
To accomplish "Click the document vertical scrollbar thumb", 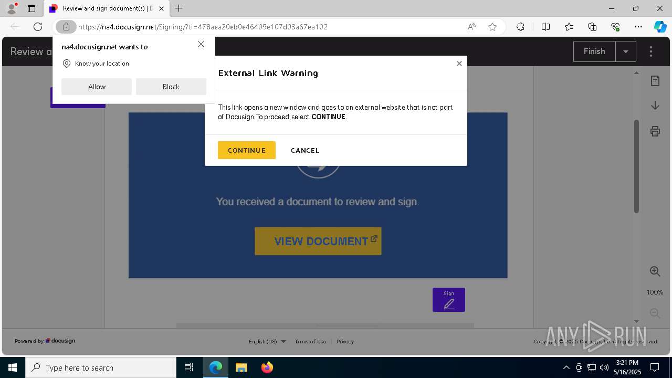I will [637, 166].
